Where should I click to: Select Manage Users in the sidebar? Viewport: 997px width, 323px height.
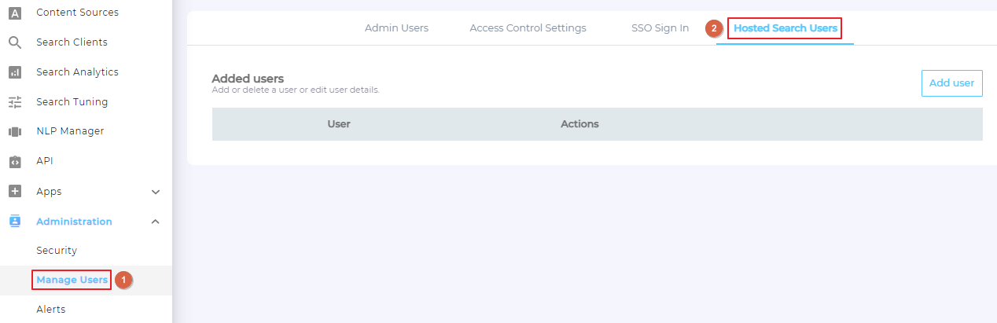[x=72, y=280]
